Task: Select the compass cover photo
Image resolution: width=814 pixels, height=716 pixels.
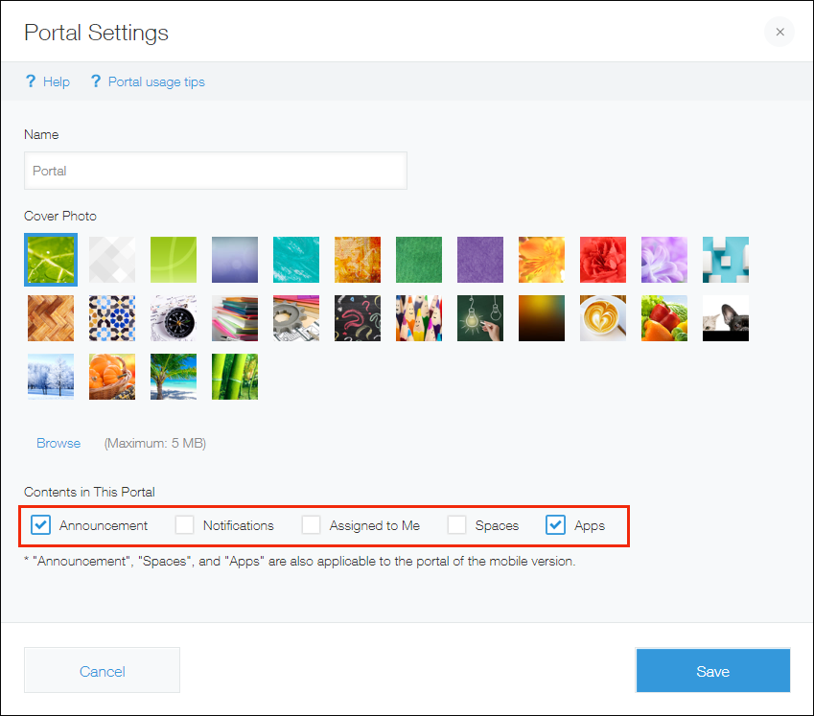Action: (x=174, y=318)
